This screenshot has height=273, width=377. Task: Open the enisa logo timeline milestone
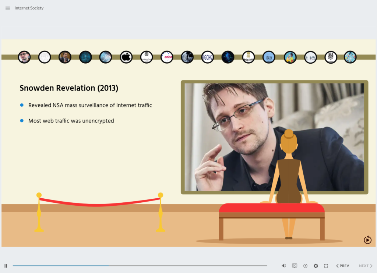tap(166, 57)
